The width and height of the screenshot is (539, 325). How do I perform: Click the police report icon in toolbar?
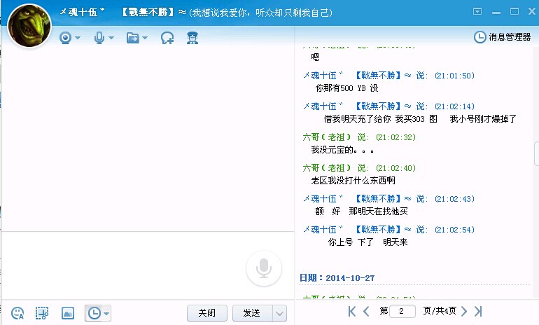(x=192, y=38)
